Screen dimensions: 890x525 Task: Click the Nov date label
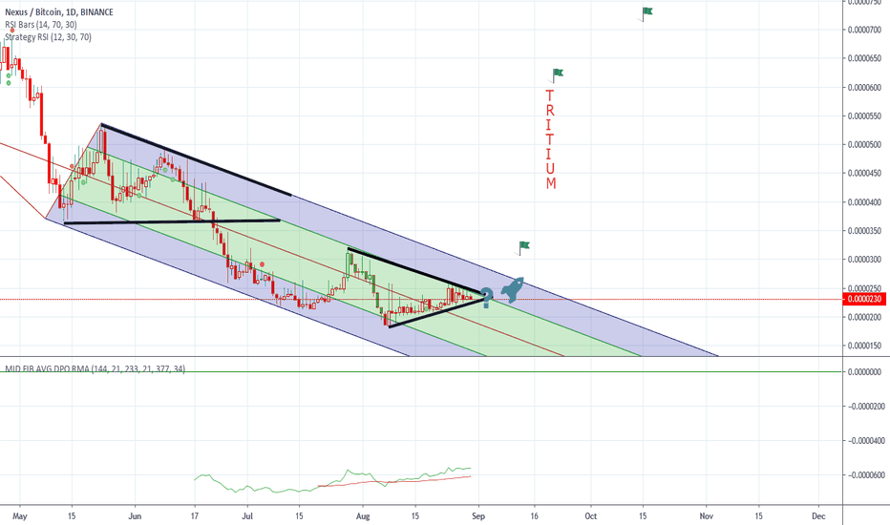[x=706, y=515]
